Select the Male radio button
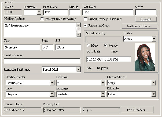The image size is (162, 117). click(x=88, y=46)
